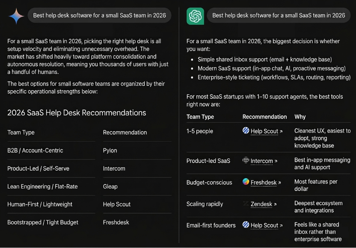This screenshot has width=356, height=248.
Task: Click the 'Enterprise-style ticketing' bullet
Action: (x=274, y=77)
